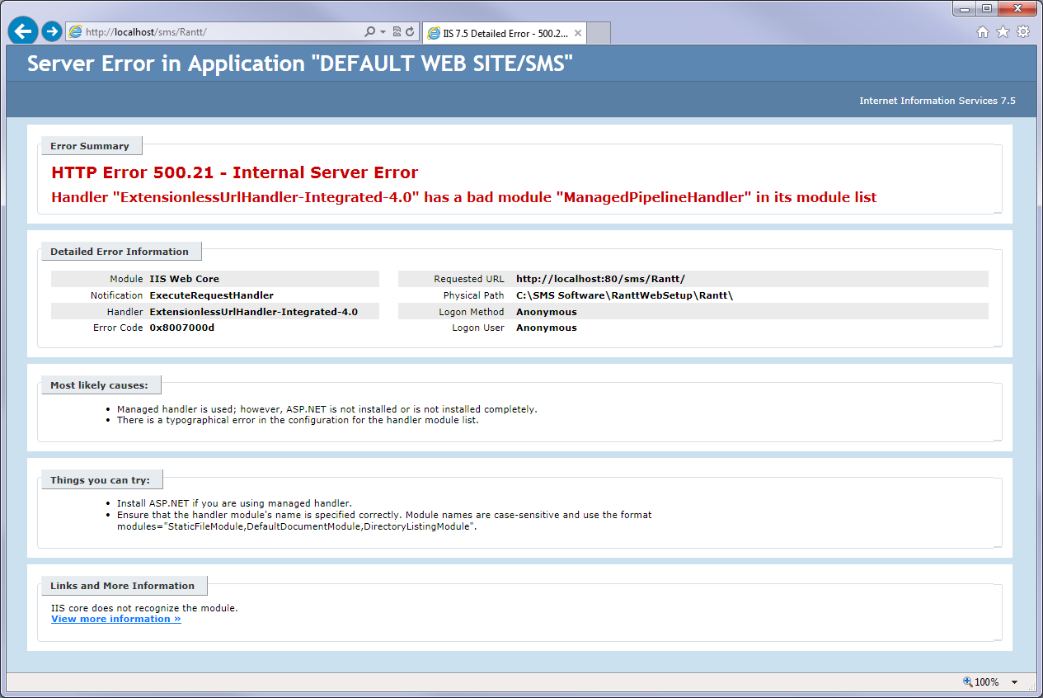Close the IIS 7.5 Detailed Error tab
This screenshot has width=1043, height=698.
(578, 34)
